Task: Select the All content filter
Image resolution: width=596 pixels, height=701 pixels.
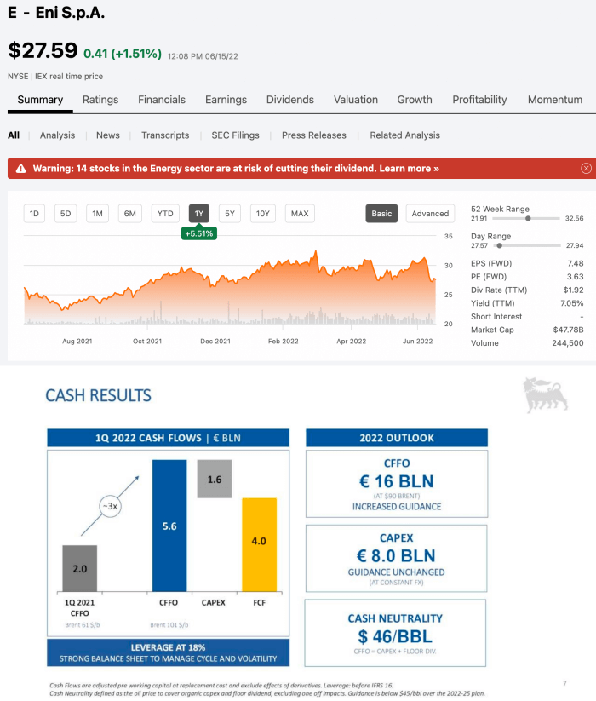Action: [x=14, y=135]
